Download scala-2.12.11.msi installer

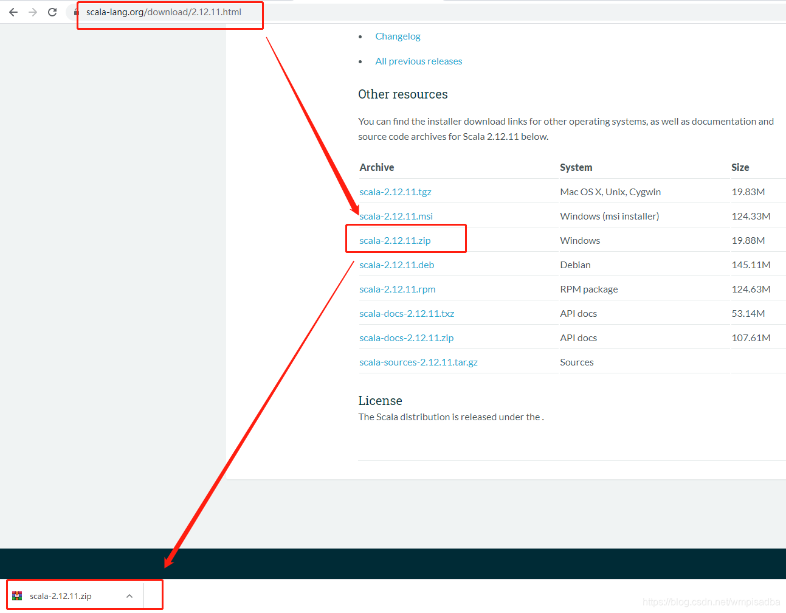396,216
